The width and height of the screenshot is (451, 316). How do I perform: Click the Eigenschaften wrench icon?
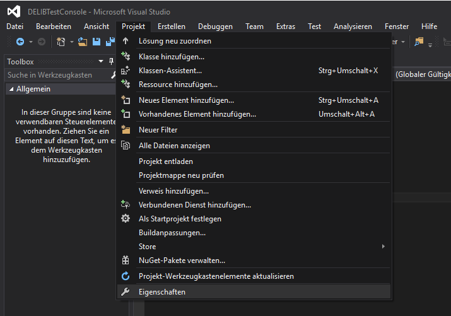pyautogui.click(x=125, y=292)
